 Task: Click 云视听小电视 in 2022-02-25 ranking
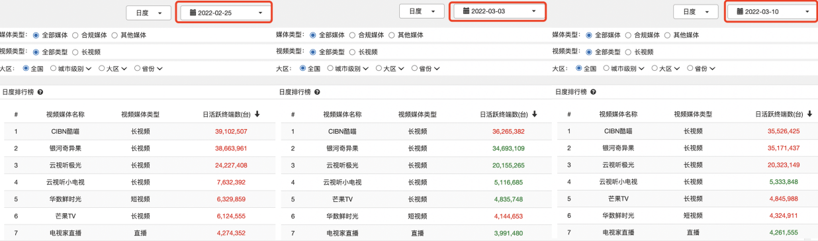[x=65, y=182]
